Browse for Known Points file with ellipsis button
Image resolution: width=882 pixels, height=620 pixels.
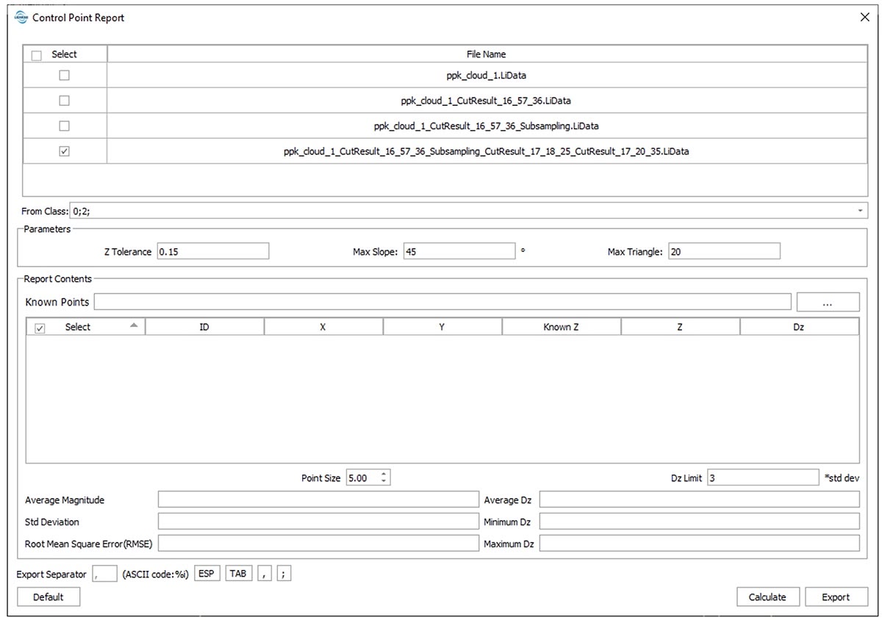pos(828,303)
